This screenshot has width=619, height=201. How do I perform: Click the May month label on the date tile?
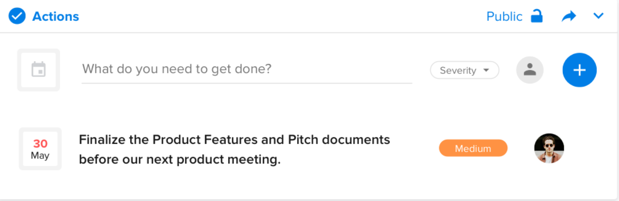(x=40, y=155)
